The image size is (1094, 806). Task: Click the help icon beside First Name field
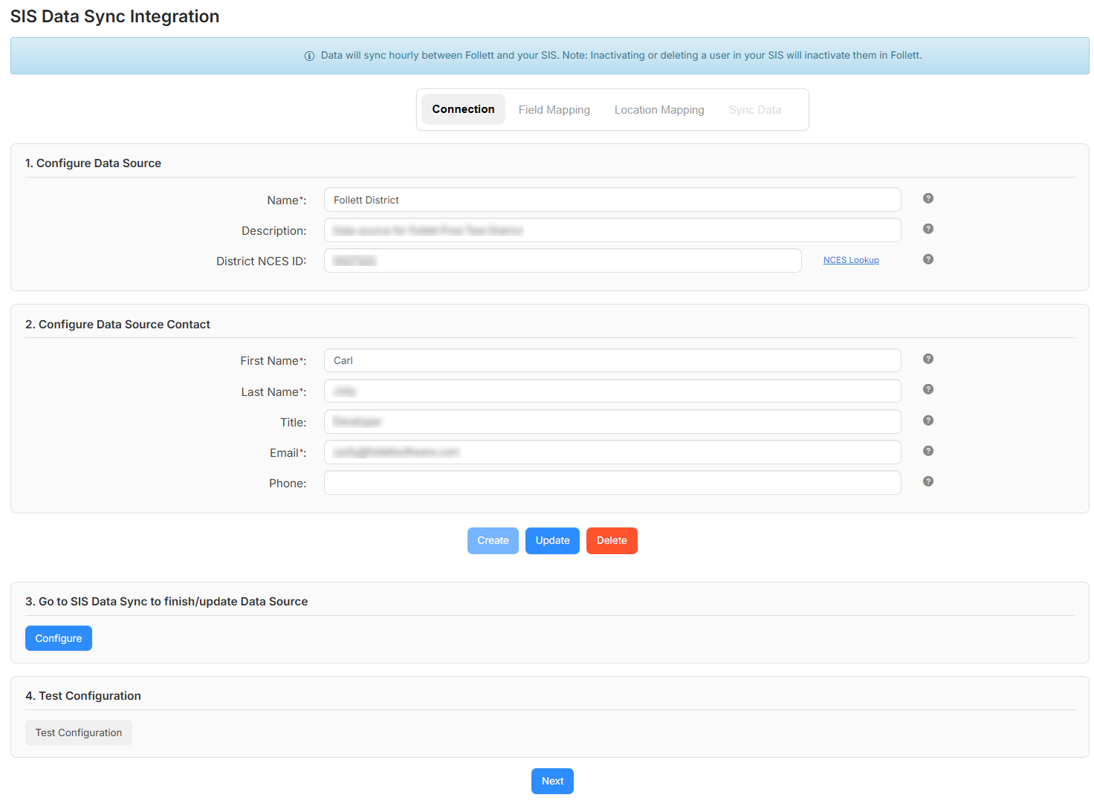click(x=928, y=359)
